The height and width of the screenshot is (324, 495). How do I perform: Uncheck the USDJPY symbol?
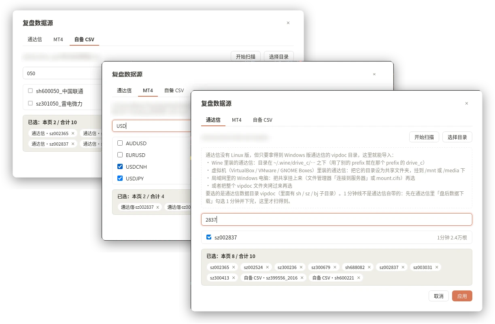pos(120,178)
